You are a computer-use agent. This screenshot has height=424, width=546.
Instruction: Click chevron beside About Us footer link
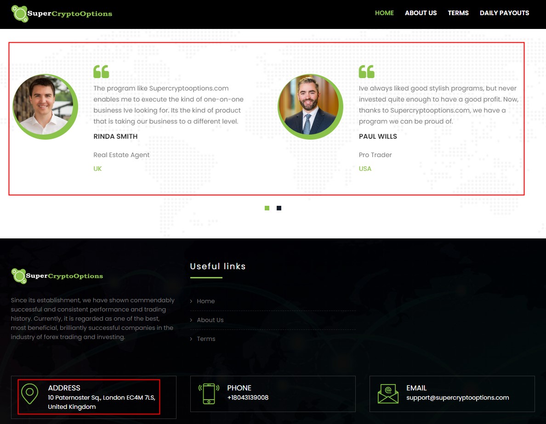191,320
